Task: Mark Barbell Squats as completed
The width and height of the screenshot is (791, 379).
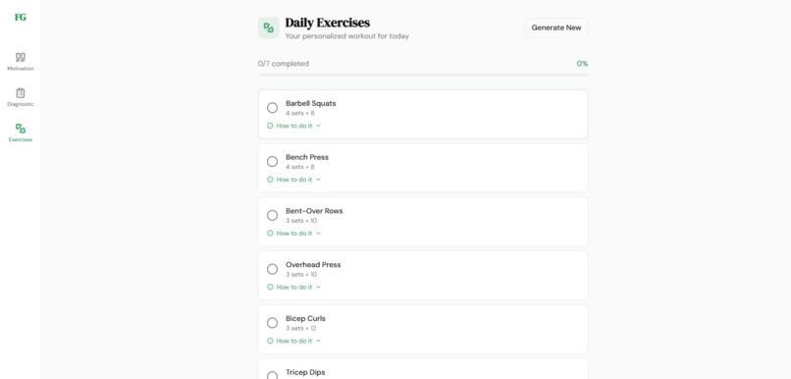Action: click(272, 107)
